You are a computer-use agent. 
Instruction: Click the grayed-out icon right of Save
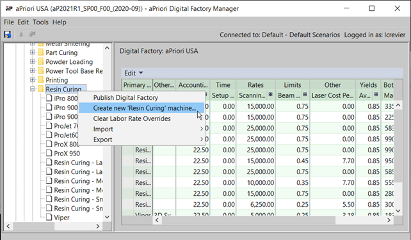click(21, 35)
